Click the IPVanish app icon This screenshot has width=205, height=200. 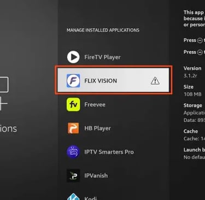click(73, 175)
